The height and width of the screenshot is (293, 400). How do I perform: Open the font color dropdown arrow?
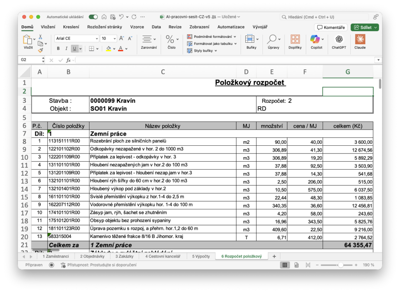pos(126,49)
